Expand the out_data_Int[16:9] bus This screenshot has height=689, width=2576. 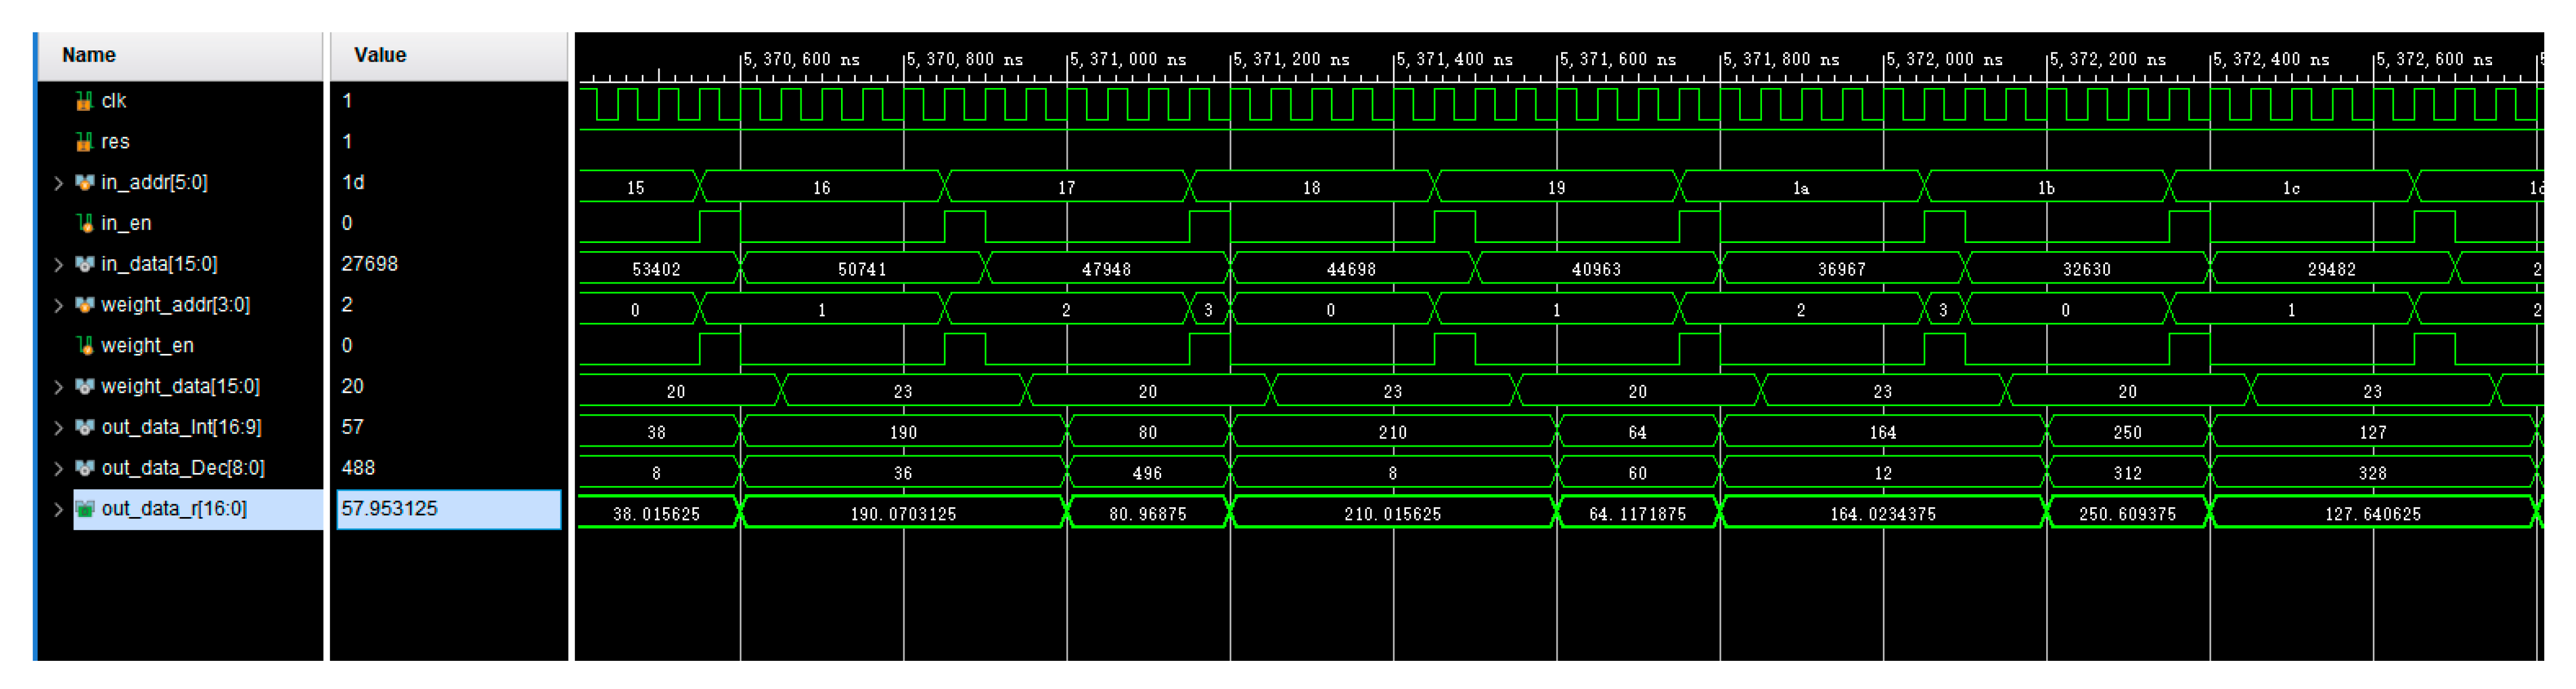tap(58, 427)
